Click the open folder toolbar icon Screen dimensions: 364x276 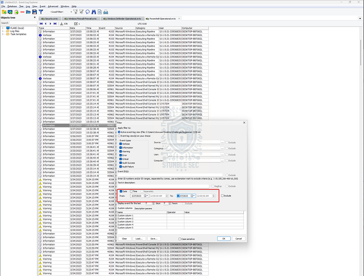click(x=28, y=12)
